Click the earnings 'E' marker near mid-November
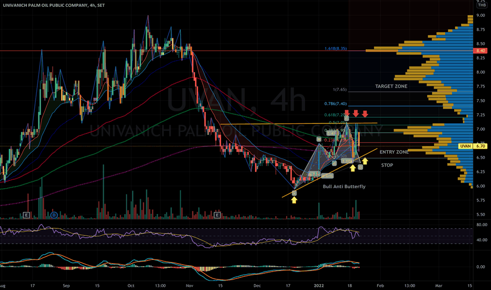 [x=217, y=215]
